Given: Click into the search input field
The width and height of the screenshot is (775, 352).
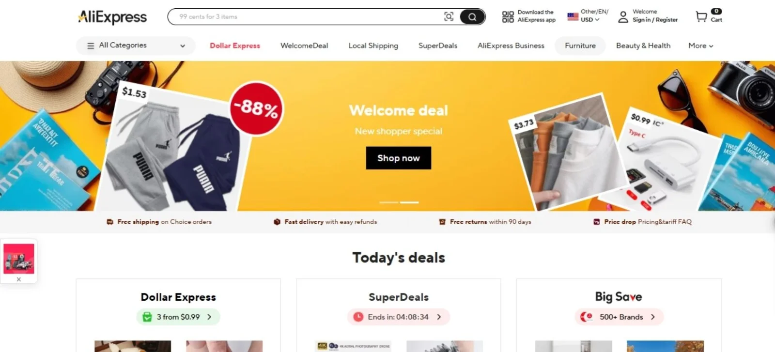Looking at the screenshot, I should (308, 16).
